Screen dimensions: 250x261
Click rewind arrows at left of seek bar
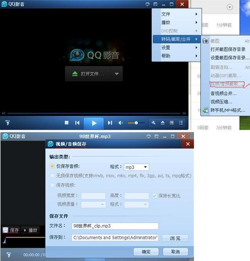click(4, 113)
